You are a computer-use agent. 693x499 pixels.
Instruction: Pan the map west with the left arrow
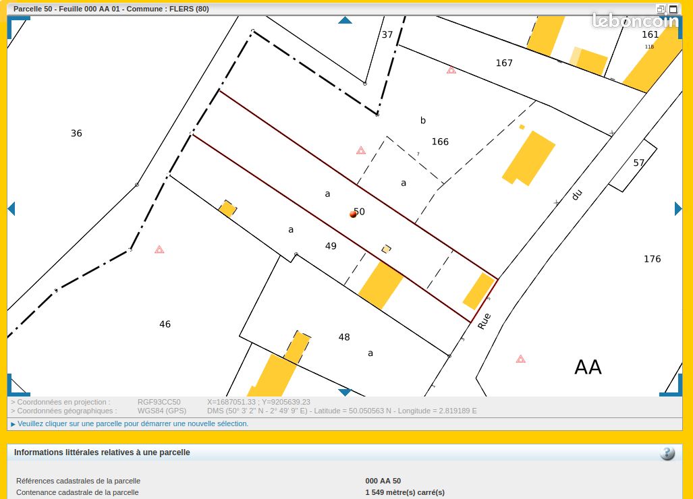tap(11, 208)
